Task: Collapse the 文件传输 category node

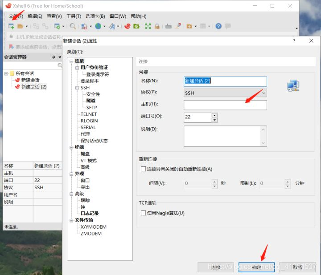Action: pos(71,220)
